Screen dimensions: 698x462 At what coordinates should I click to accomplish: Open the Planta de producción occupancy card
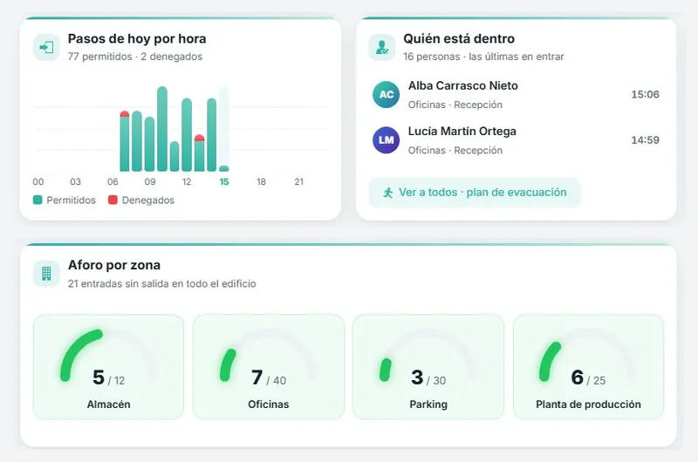pyautogui.click(x=588, y=367)
